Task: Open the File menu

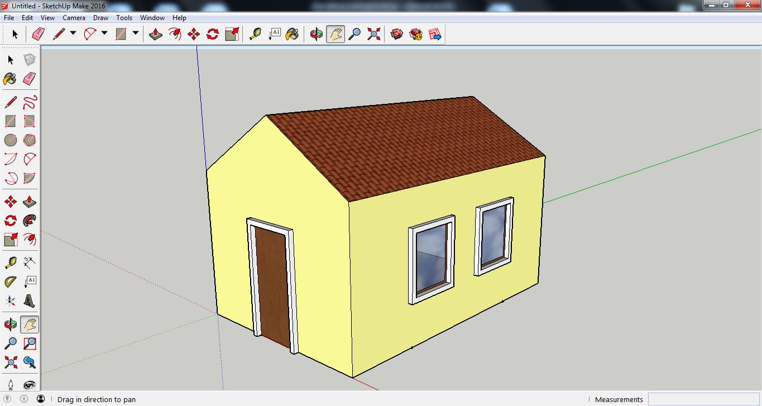Action: coord(8,18)
